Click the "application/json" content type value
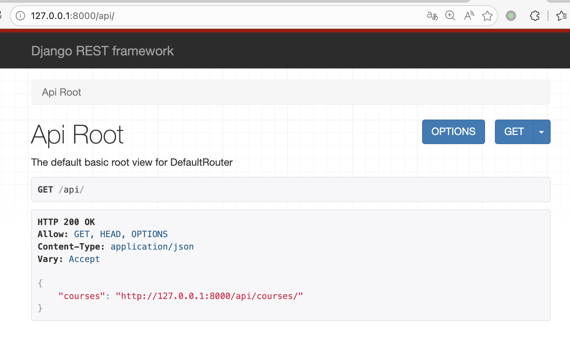Viewport: 570px width, 338px height. click(152, 247)
